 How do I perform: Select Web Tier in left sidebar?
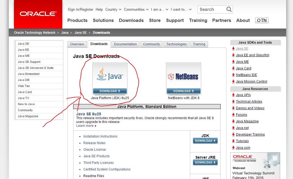click(x=39, y=86)
